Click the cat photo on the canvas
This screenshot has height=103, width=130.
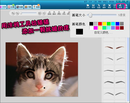(x=42, y=69)
